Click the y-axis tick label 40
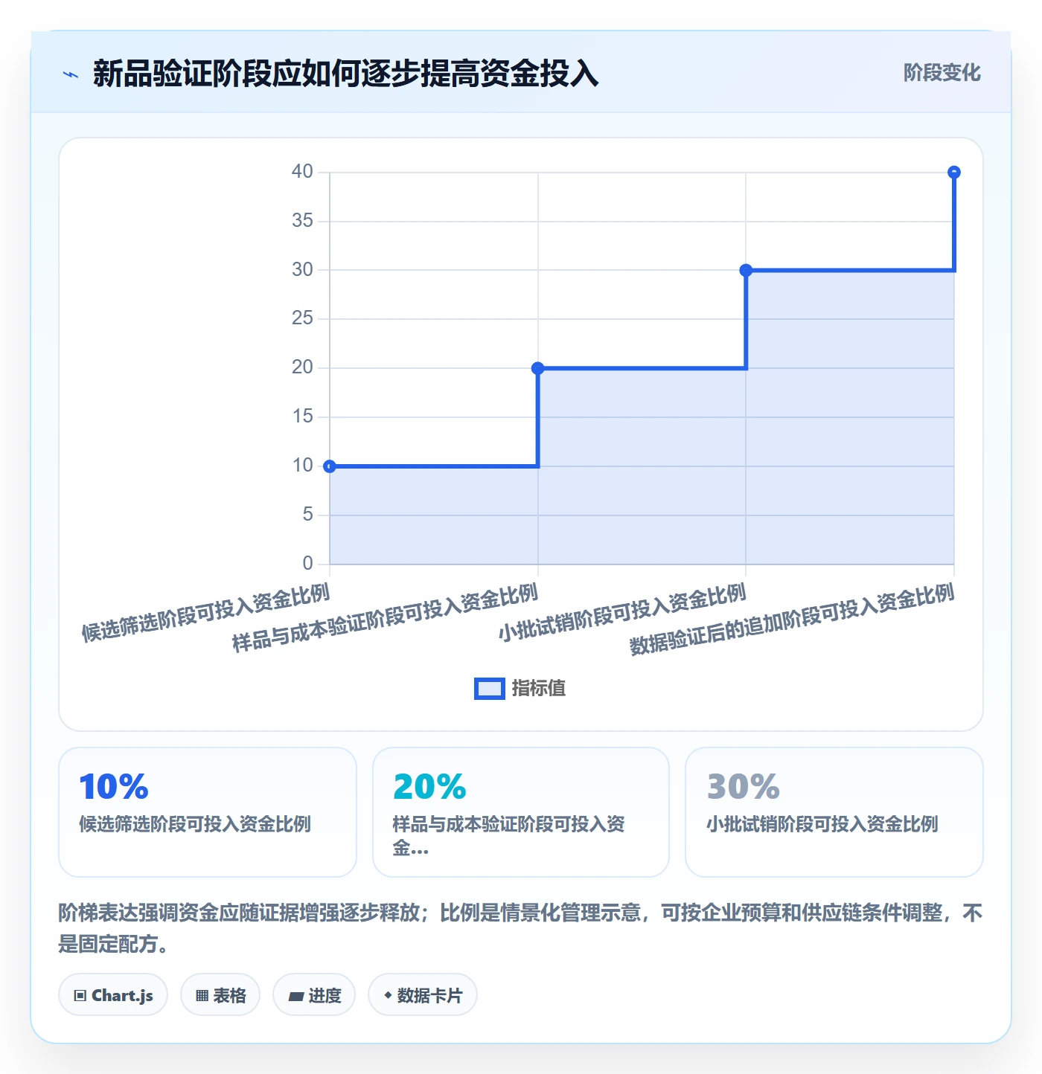Image resolution: width=1042 pixels, height=1074 pixels. click(302, 172)
